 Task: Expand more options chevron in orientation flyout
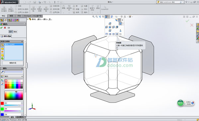[122, 20]
